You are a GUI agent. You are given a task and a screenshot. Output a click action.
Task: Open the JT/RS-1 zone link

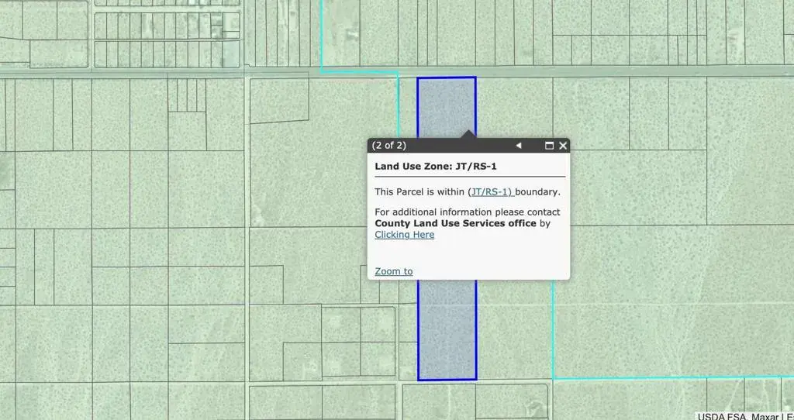click(x=492, y=191)
